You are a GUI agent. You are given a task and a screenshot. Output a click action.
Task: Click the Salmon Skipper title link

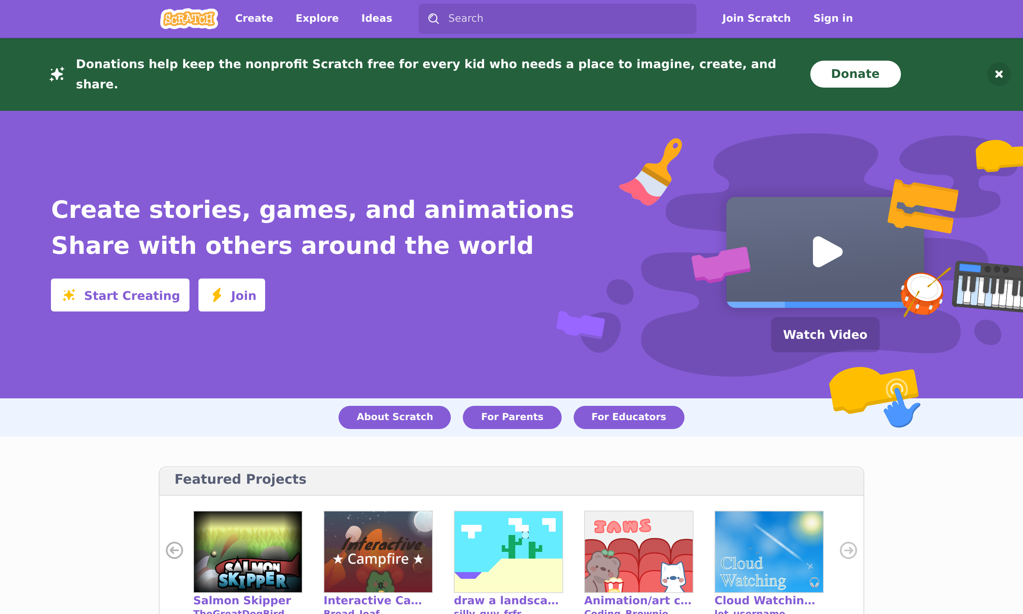(242, 601)
